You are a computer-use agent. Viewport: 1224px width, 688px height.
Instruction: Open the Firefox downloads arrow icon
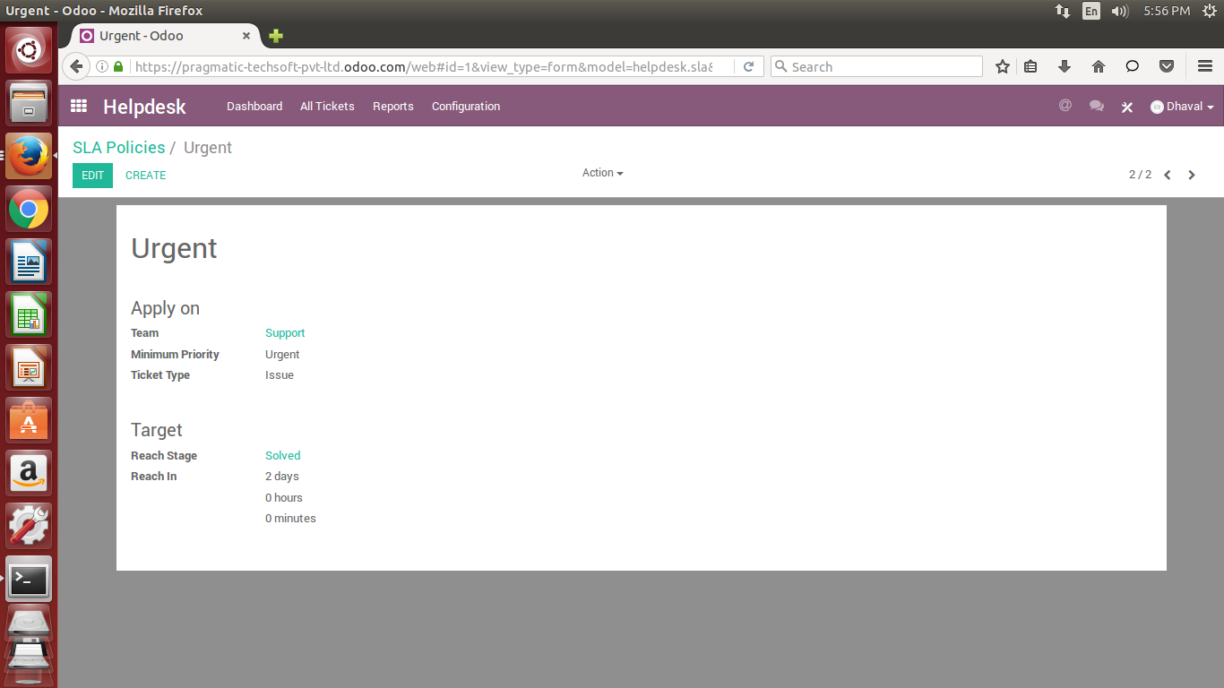[1065, 66]
